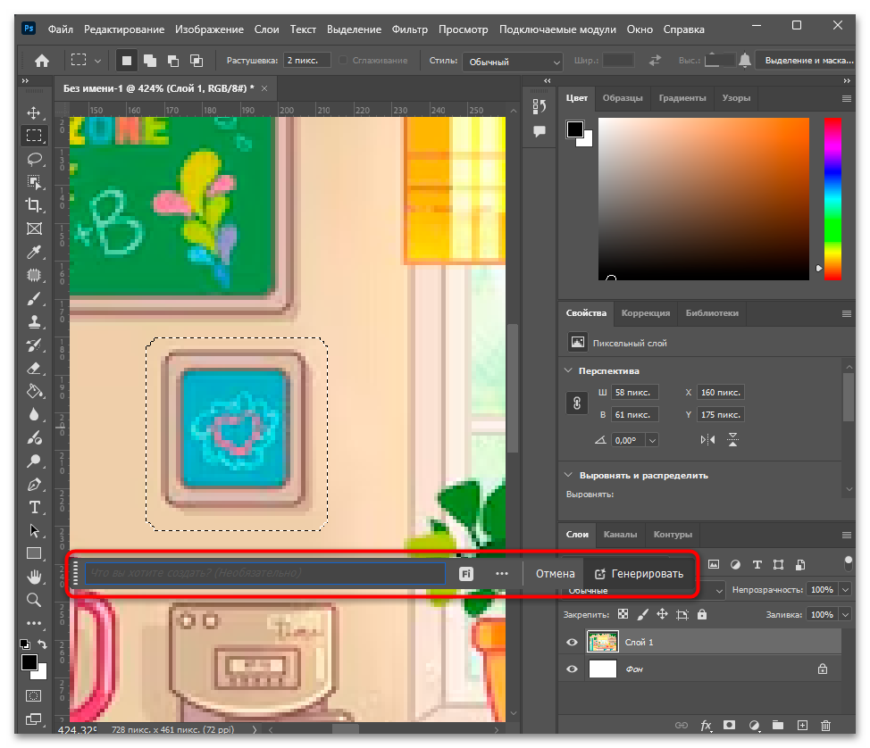Viewport: 870px width, 748px height.
Task: Open the generative fill more options
Action: [502, 574]
